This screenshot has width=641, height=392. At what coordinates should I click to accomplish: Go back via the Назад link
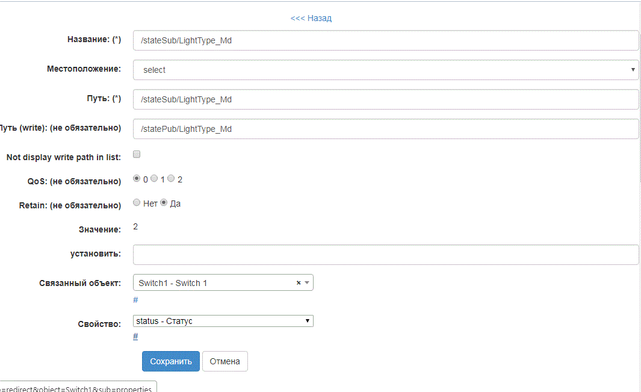pyautogui.click(x=311, y=18)
